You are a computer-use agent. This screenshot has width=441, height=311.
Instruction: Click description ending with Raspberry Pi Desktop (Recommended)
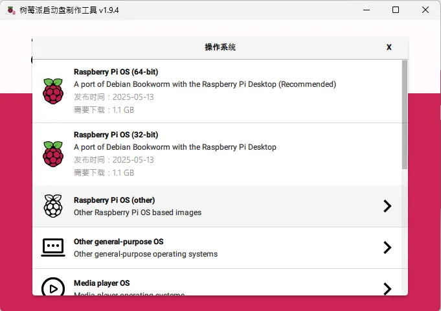205,84
